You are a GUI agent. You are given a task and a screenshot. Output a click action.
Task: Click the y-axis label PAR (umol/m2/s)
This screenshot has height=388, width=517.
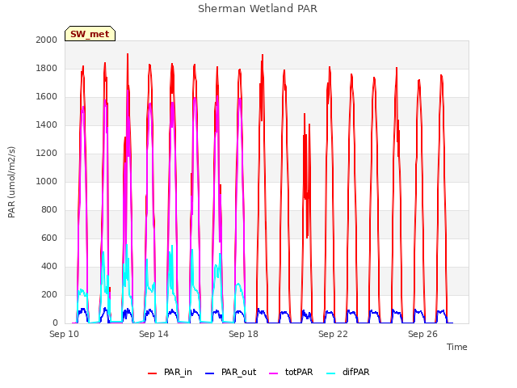[11, 182]
